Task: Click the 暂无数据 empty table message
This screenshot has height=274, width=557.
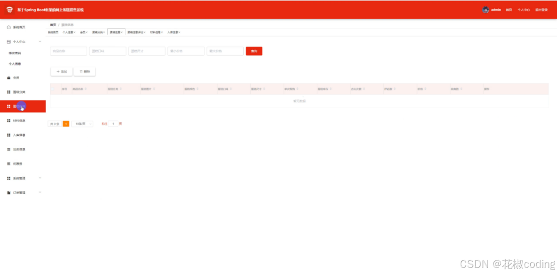Action: point(300,101)
